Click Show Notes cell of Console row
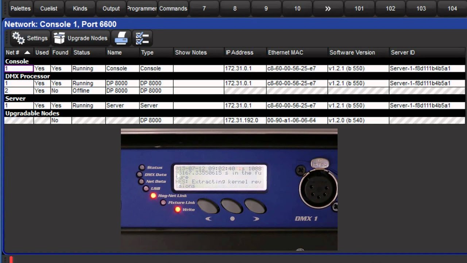Screen dimensions: 467x263 [198, 68]
